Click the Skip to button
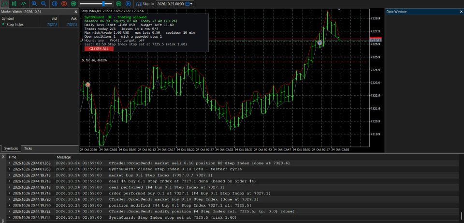Screen dimensions: 464x223 [x=145, y=4]
